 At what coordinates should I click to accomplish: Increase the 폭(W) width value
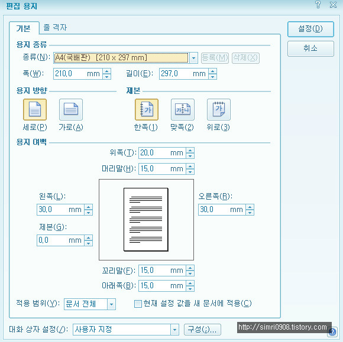tap(107, 71)
